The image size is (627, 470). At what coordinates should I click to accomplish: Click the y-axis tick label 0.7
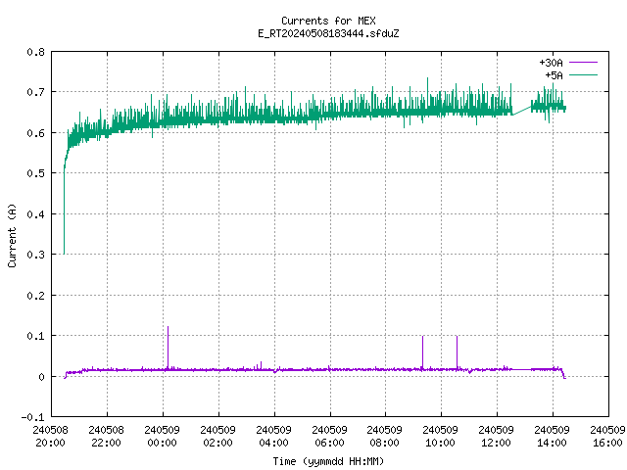36,92
